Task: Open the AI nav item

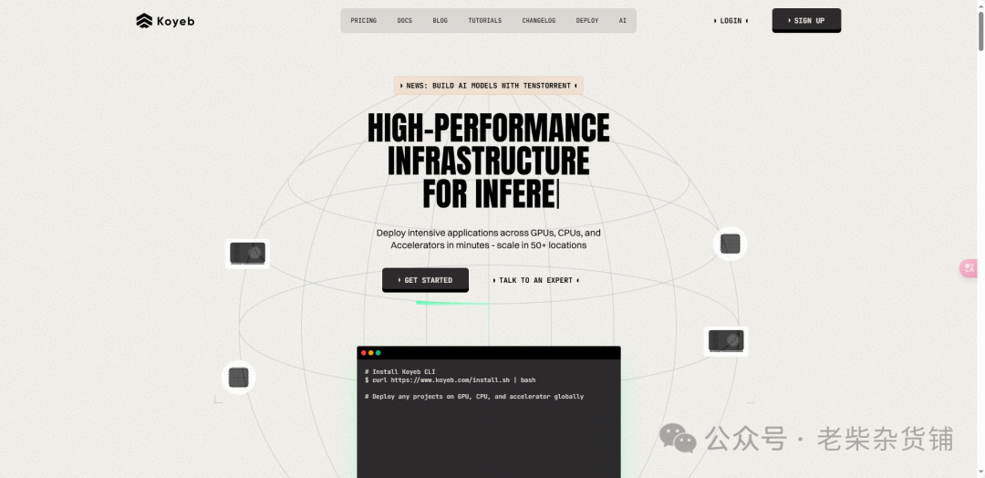Action: [x=623, y=21]
